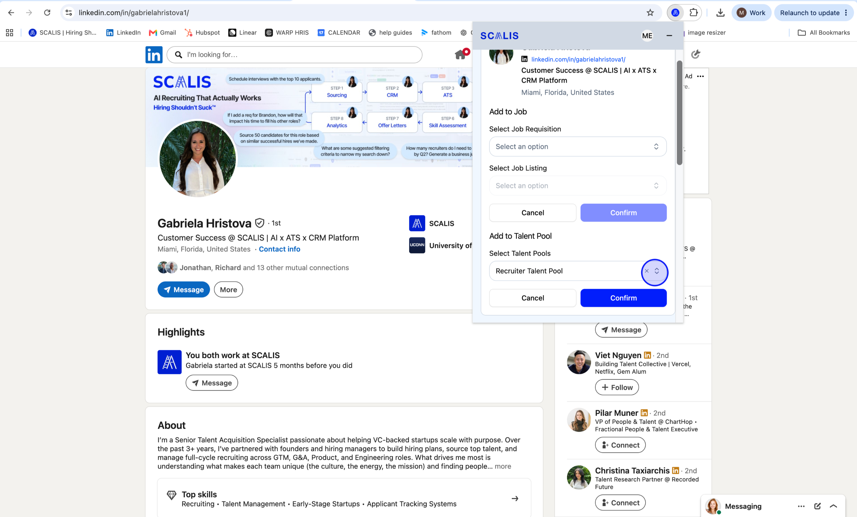Viewport: 857px width, 517px height.
Task: Open the WARP HRIS bookmark
Action: coord(287,33)
